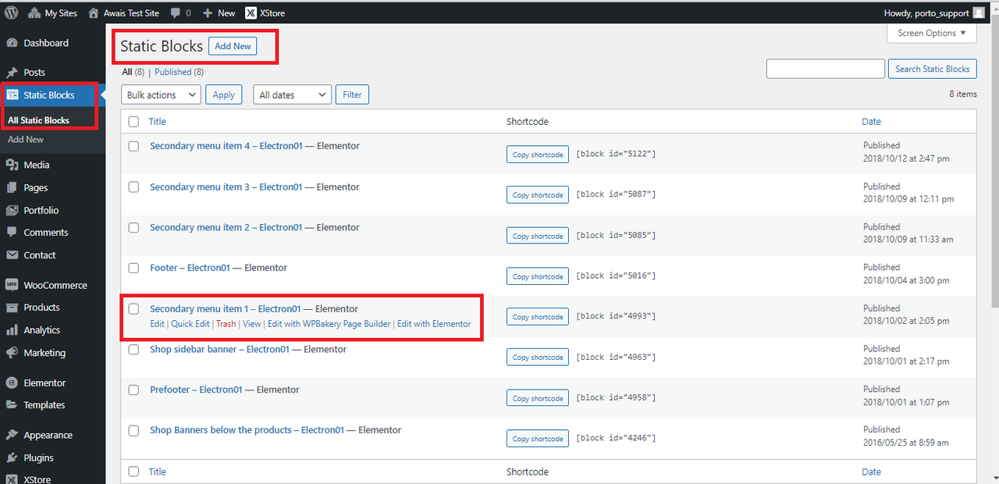Click the My Sites home icon
Viewport: 999px width, 484px height.
[34, 13]
